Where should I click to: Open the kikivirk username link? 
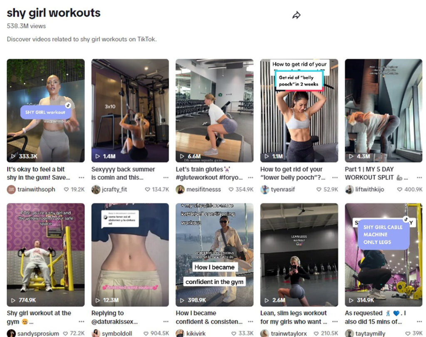pyautogui.click(x=196, y=334)
